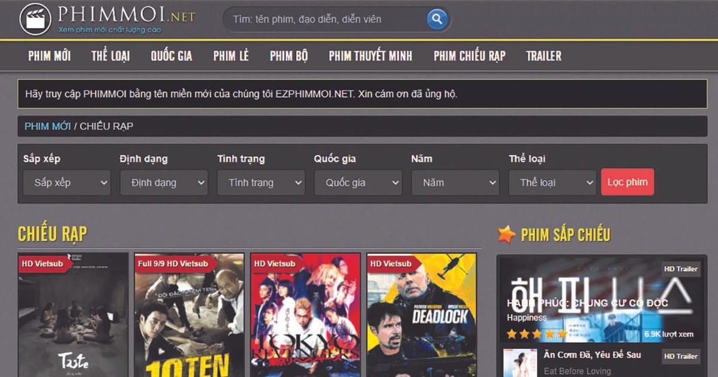Click the CHIẾU RẠP breadcrumb text
The height and width of the screenshot is (377, 718).
click(107, 126)
